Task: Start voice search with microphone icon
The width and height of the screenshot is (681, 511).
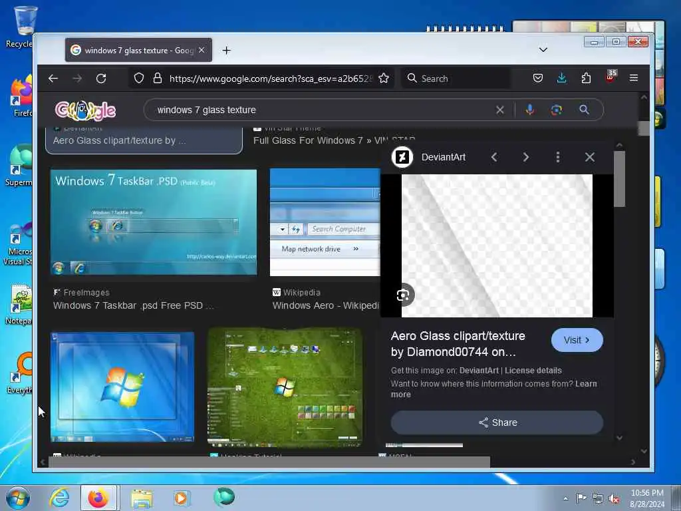Action: click(530, 110)
